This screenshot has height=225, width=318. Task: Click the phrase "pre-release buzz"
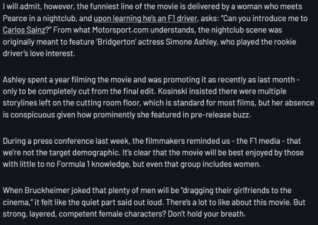click(220, 115)
